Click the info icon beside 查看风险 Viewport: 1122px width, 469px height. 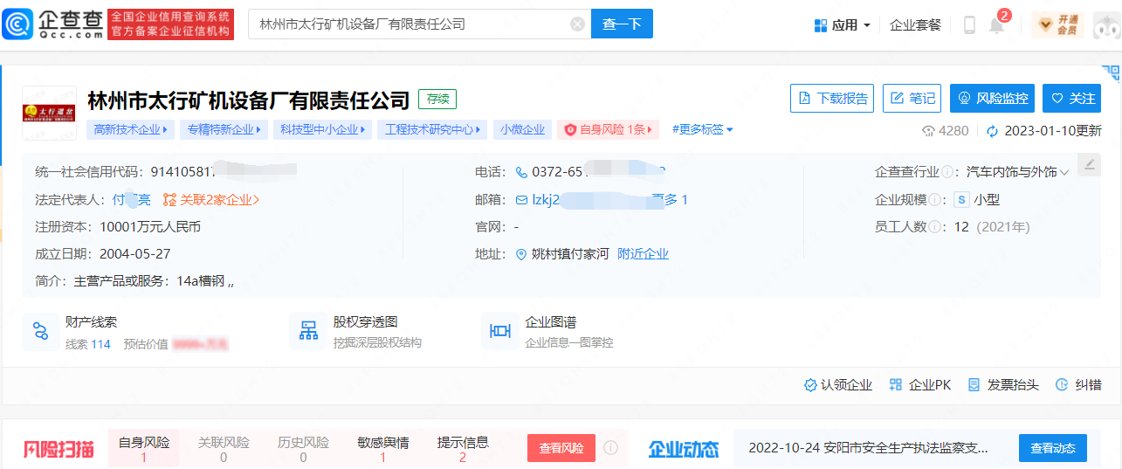click(610, 448)
